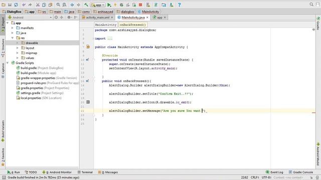Image resolution: width=321 pixels, height=180 pixels.
Task: Toggle the Terminal tool window
Action: tap(85, 172)
